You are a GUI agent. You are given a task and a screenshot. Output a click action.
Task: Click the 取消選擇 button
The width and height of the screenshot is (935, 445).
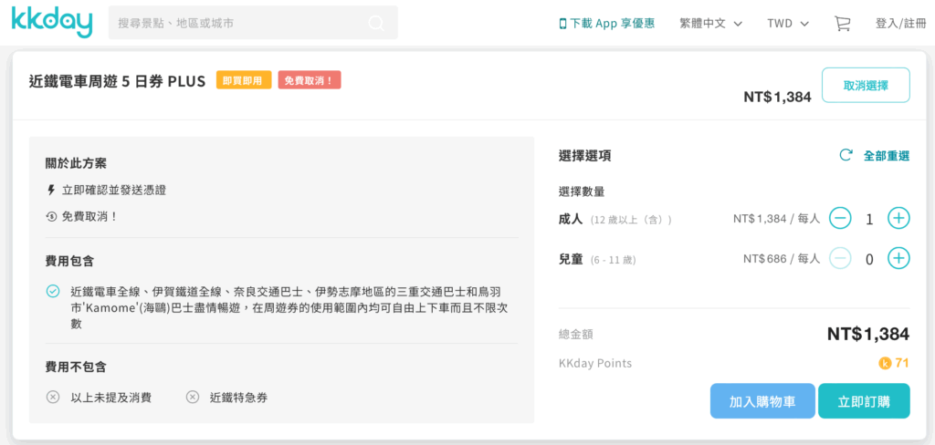tap(866, 85)
